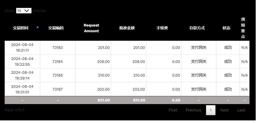Sort by 交易编码 column header
This screenshot has width=257, height=123.
click(x=56, y=28)
